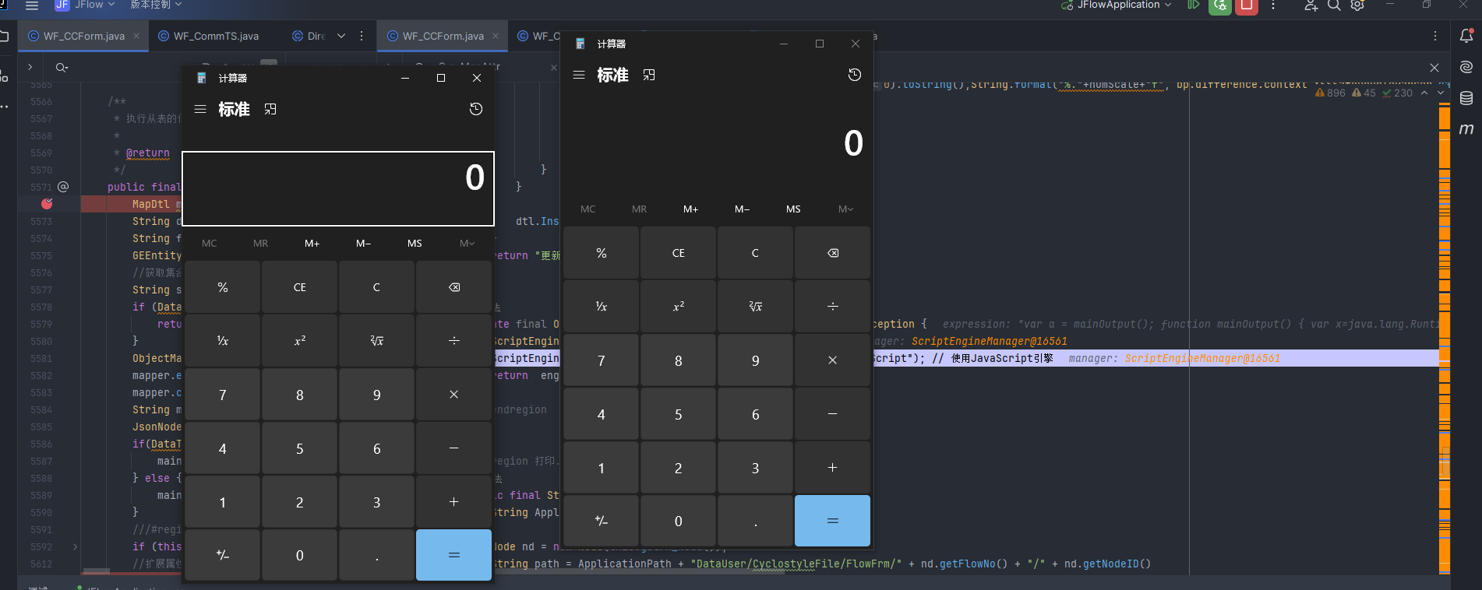Toggle sign with +/- in the right calculator
Viewport: 1482px width, 590px height.
[x=602, y=521]
